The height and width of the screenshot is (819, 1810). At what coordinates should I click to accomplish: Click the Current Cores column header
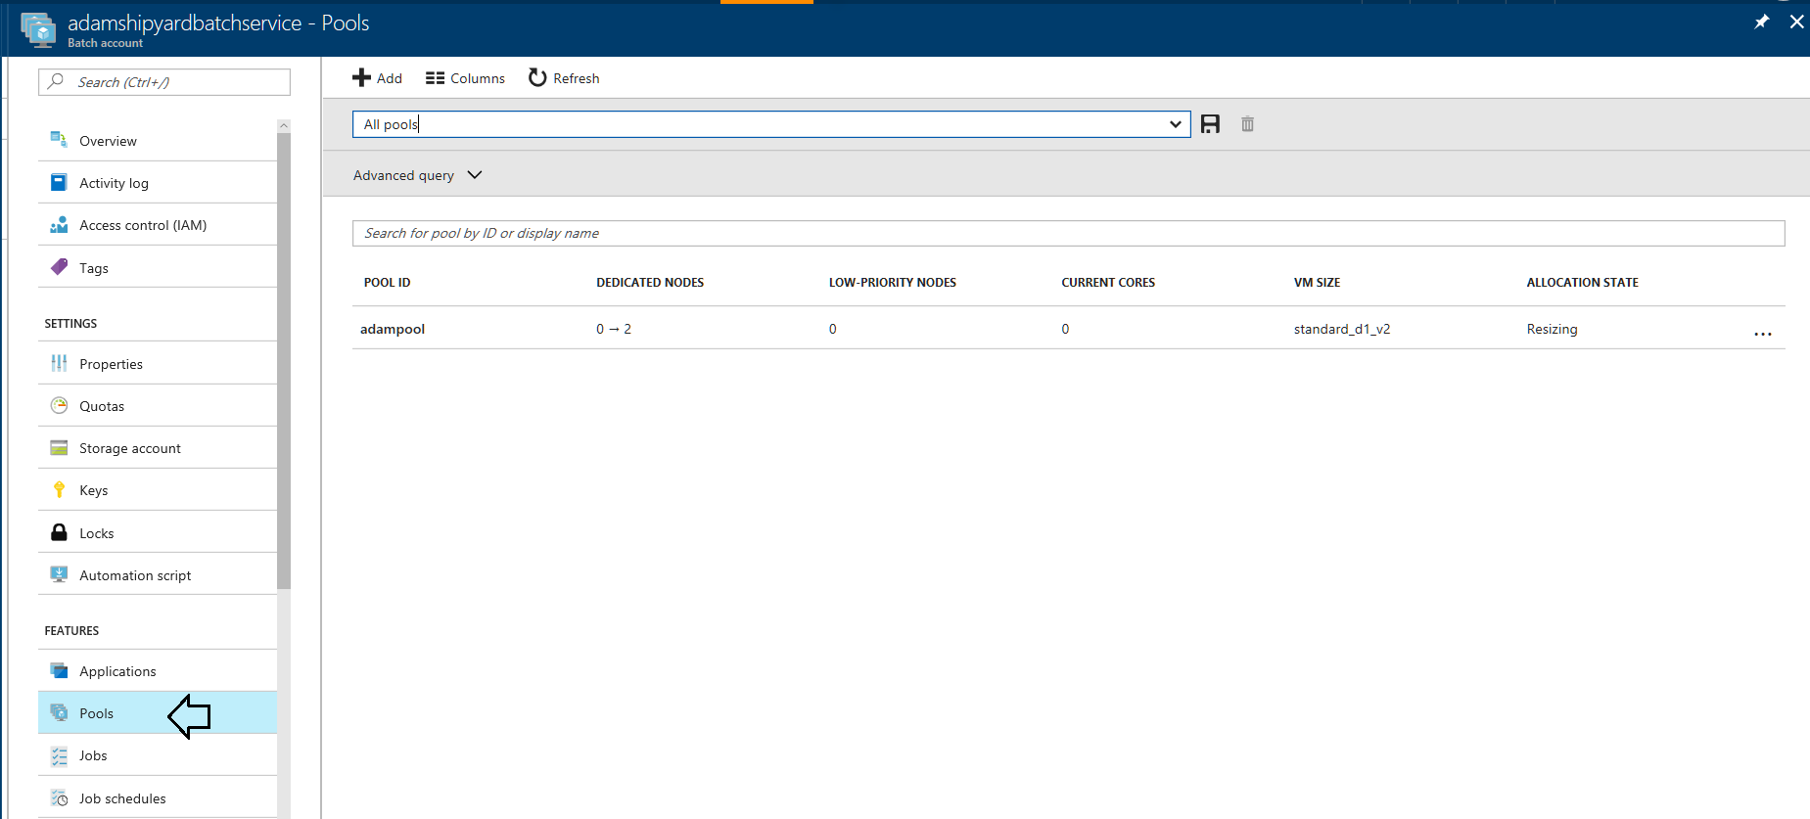[1108, 283]
